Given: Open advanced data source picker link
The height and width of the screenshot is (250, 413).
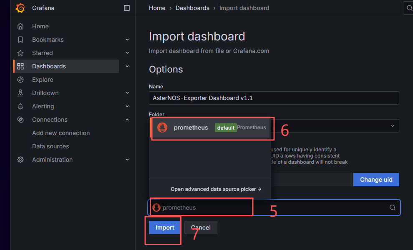Looking at the screenshot, I should point(216,189).
